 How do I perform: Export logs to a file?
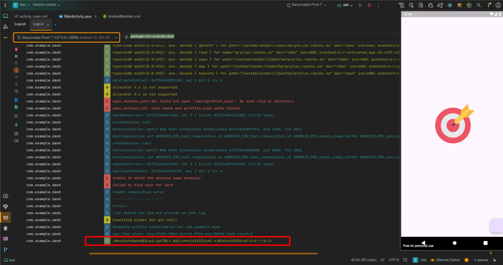point(16,107)
